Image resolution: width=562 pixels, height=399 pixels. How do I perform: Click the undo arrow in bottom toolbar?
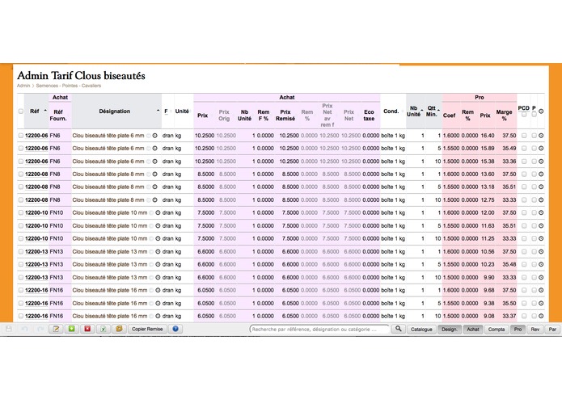coord(25,329)
